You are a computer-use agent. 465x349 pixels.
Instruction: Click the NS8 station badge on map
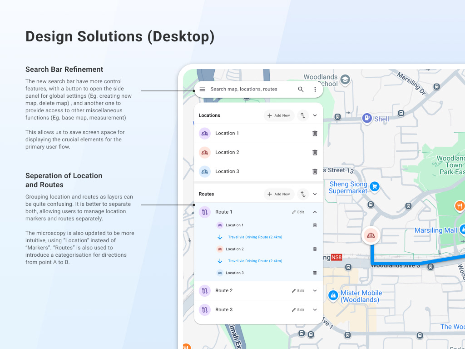(x=336, y=257)
